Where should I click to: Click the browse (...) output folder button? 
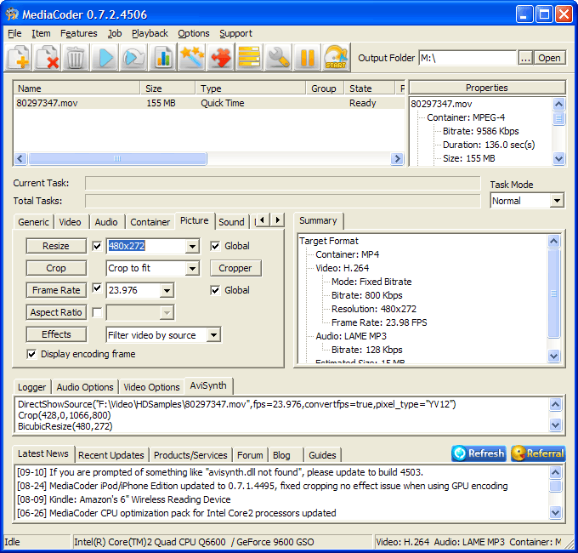[x=525, y=58]
